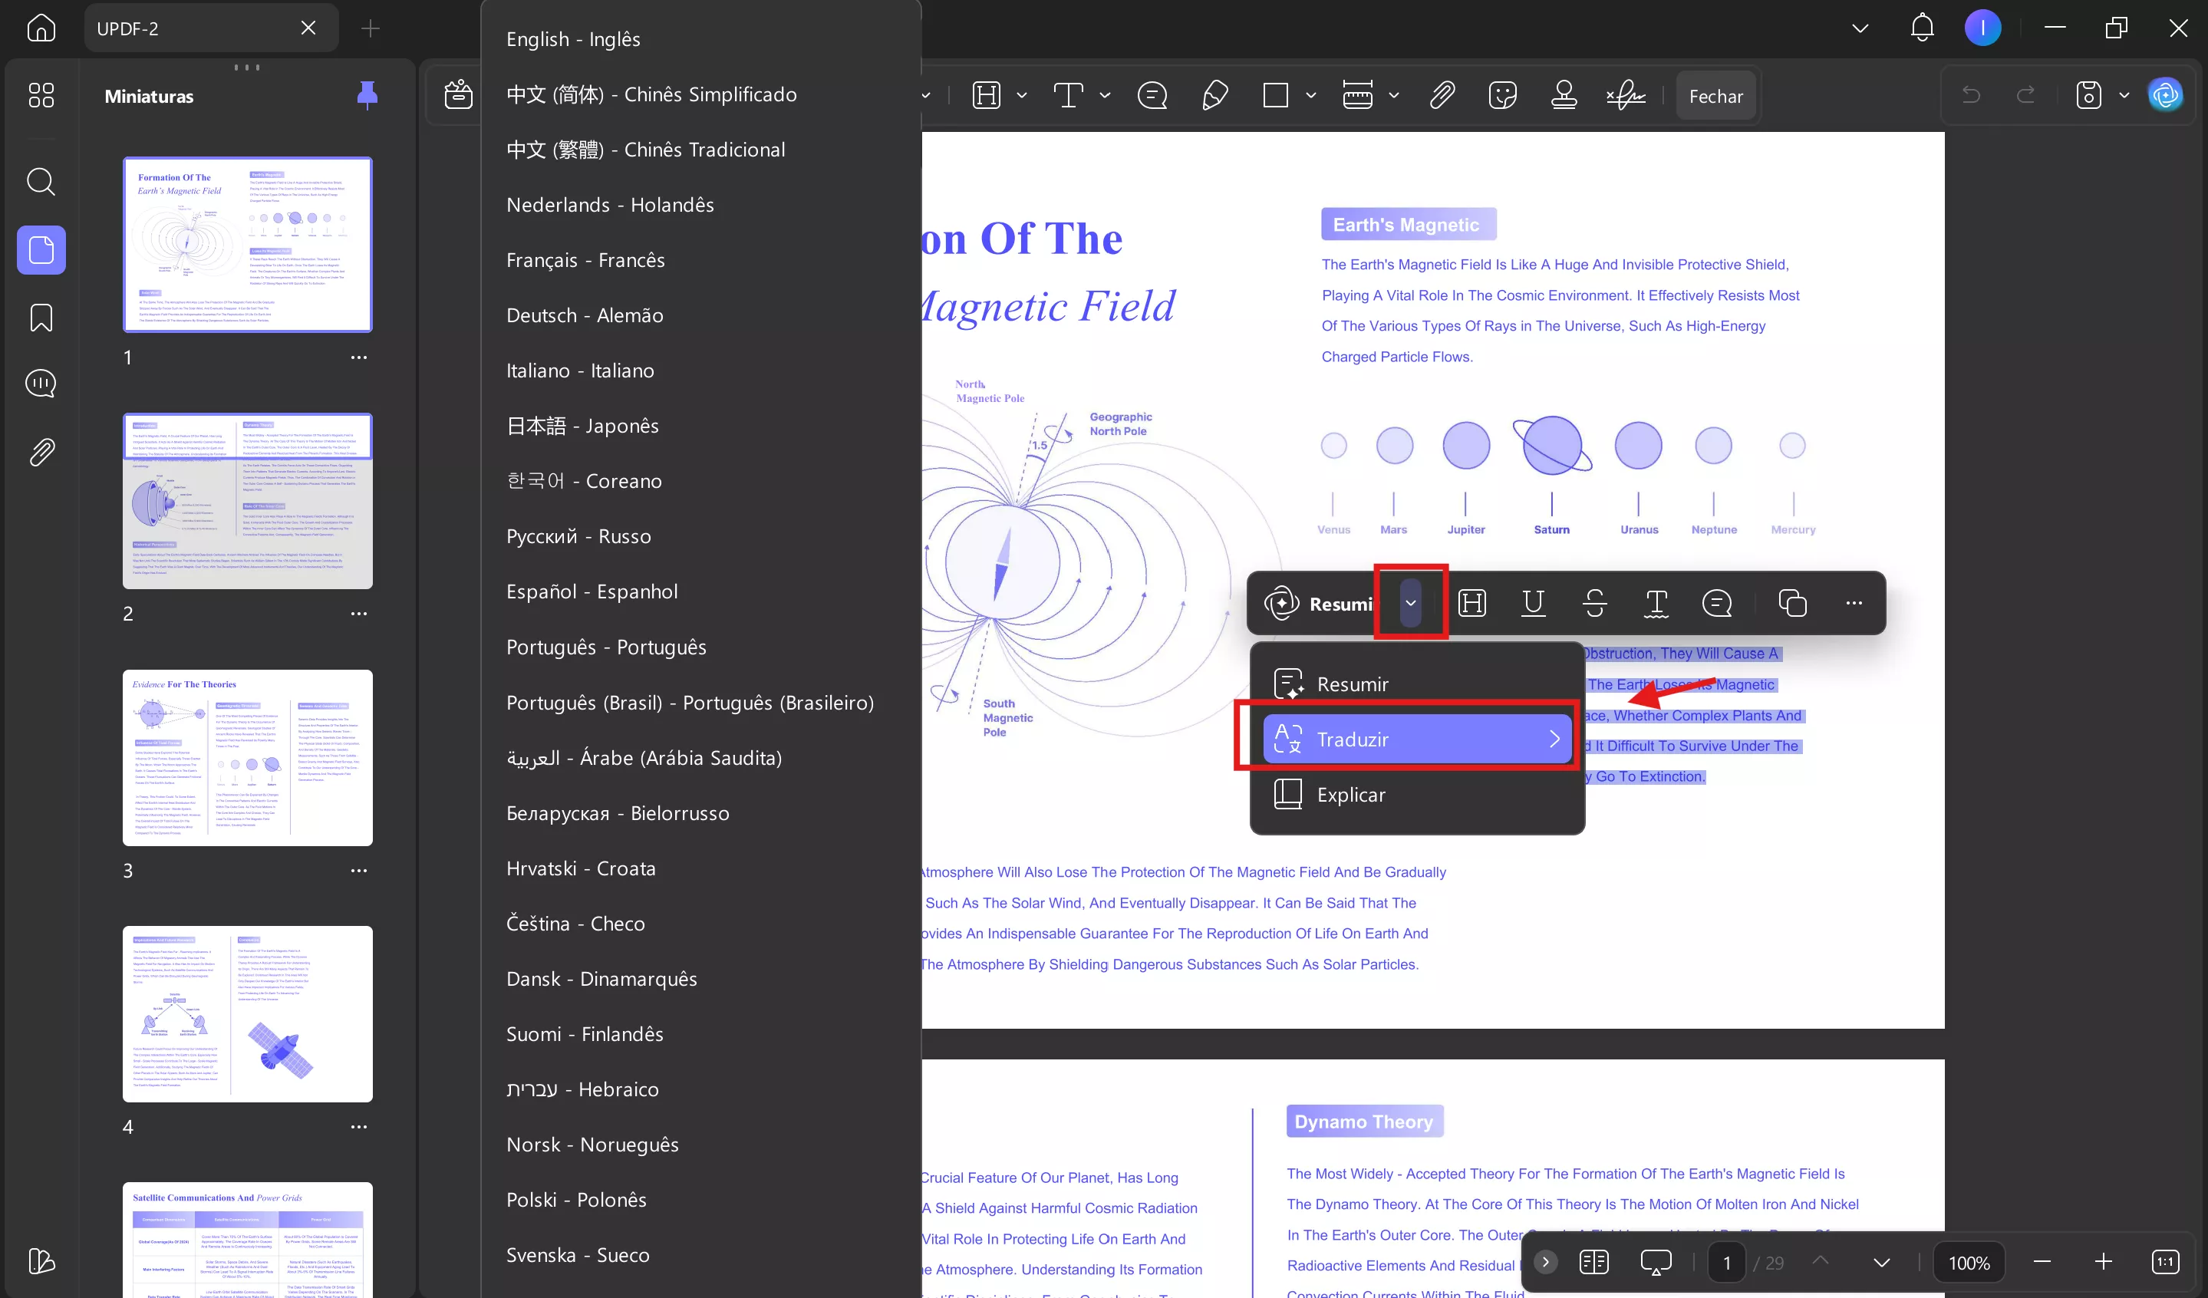Choose the pencil drawing tool

click(1214, 94)
